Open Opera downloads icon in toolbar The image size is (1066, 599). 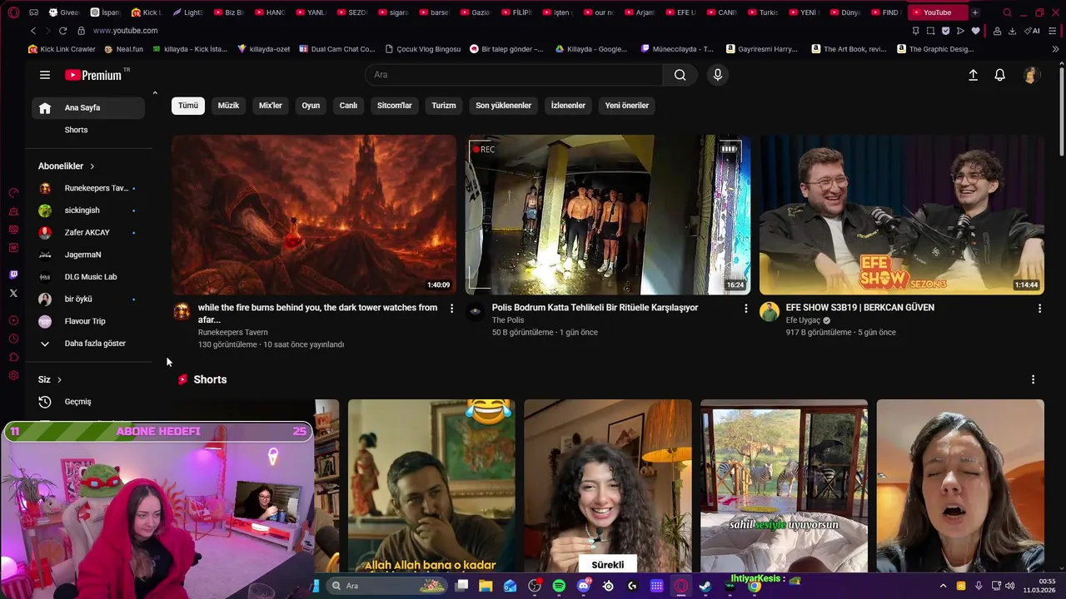click(1012, 31)
